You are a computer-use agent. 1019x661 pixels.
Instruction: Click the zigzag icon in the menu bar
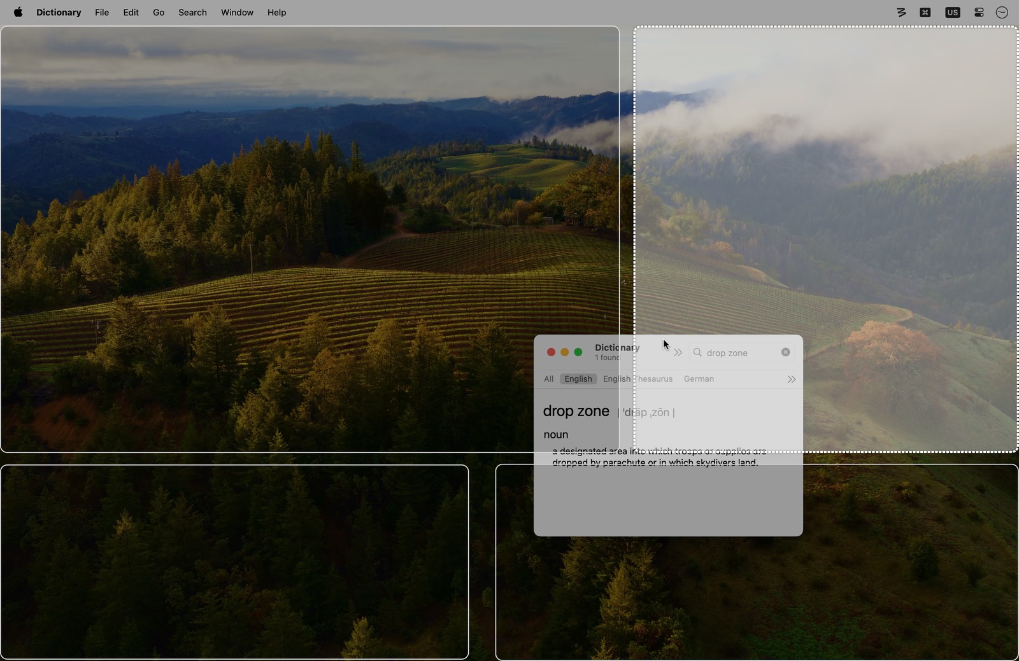coord(901,12)
